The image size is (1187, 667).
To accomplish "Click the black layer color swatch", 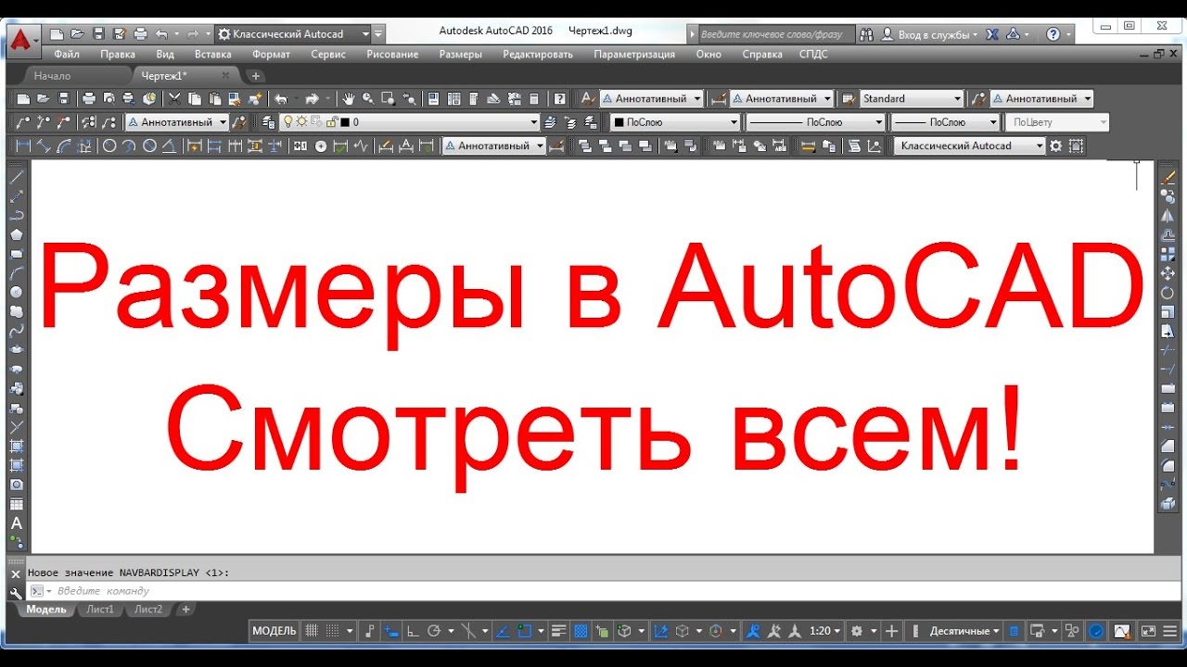I will pos(345,122).
